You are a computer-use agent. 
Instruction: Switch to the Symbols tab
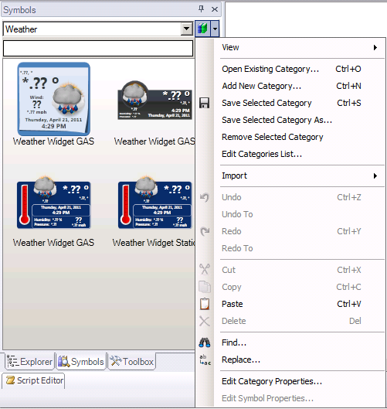tap(81, 362)
